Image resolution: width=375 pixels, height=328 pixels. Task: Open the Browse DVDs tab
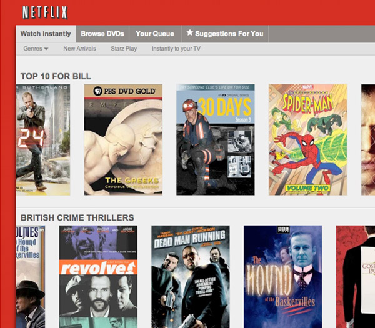pos(102,34)
